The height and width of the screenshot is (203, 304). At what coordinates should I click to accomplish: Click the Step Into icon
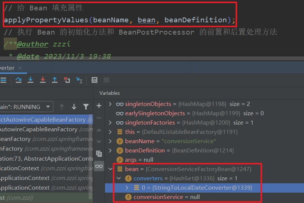[x=31, y=80]
